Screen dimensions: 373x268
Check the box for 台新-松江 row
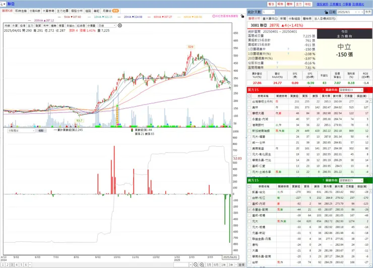249,198
